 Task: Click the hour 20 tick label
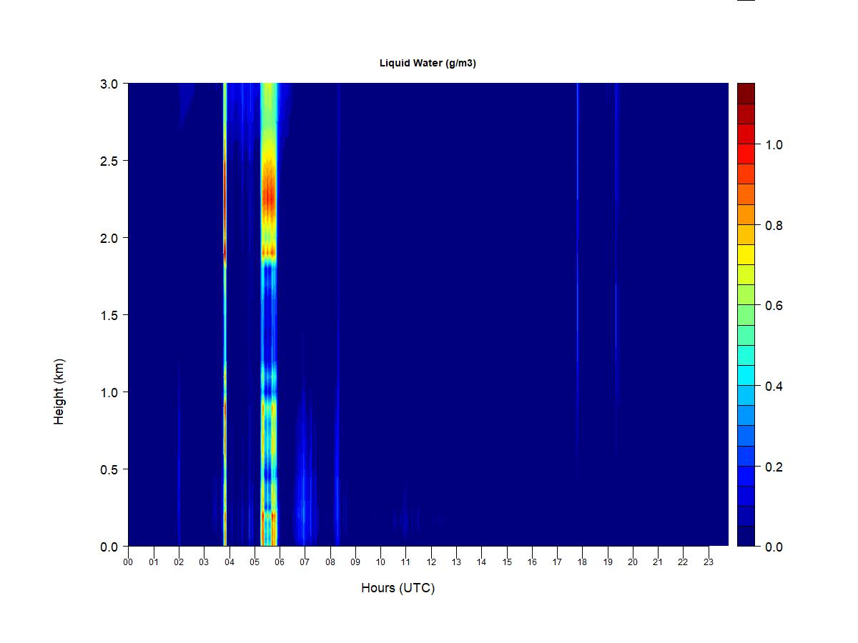[x=633, y=562]
